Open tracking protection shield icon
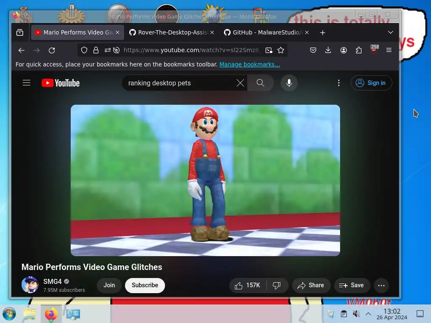Screen dimensions: 431x323 pyautogui.click(x=84, y=50)
